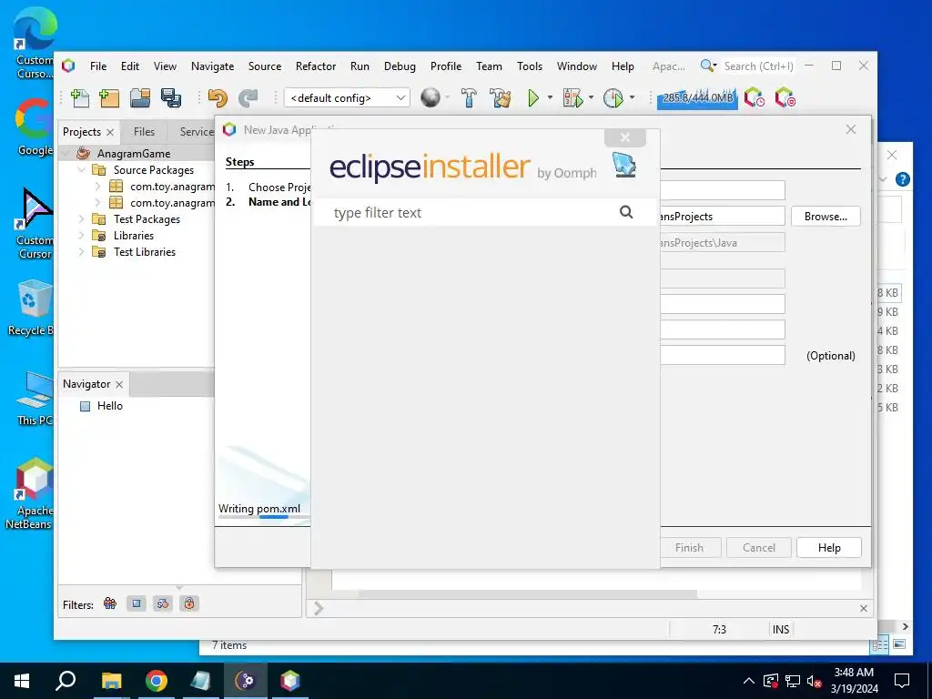Click the blue help question mark icon

pos(902,179)
